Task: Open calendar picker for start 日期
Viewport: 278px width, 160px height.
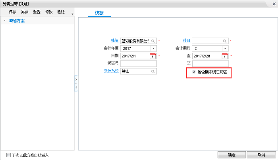Action: pyautogui.click(x=153, y=56)
